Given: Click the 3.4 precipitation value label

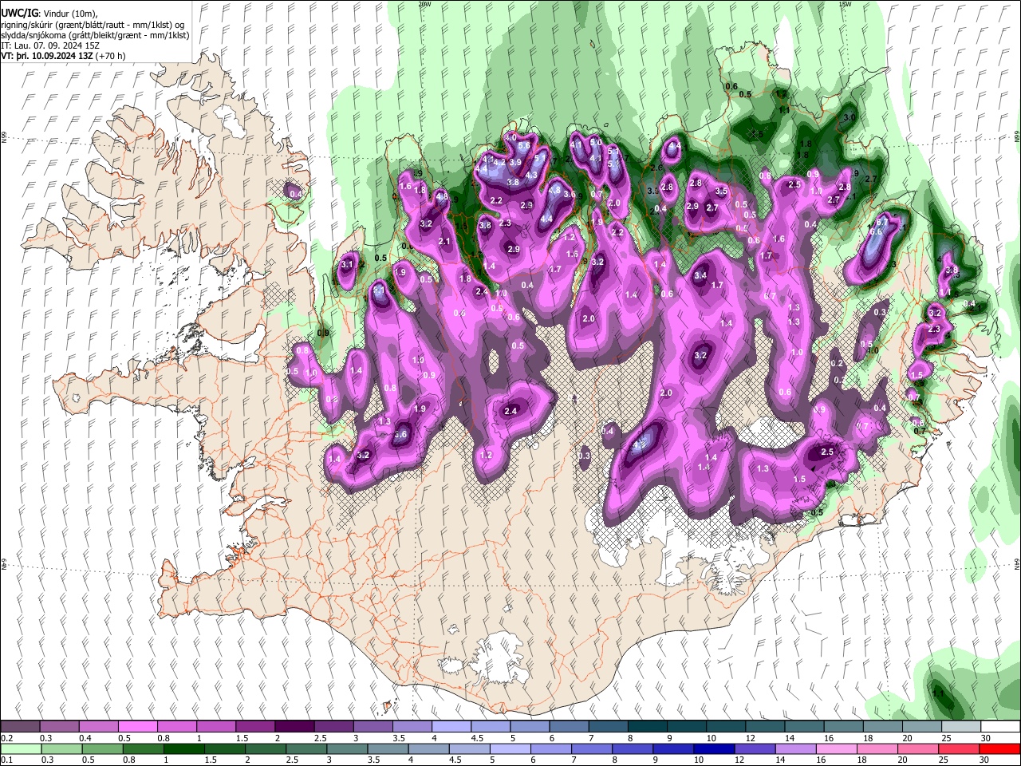Looking at the screenshot, I should tap(700, 275).
